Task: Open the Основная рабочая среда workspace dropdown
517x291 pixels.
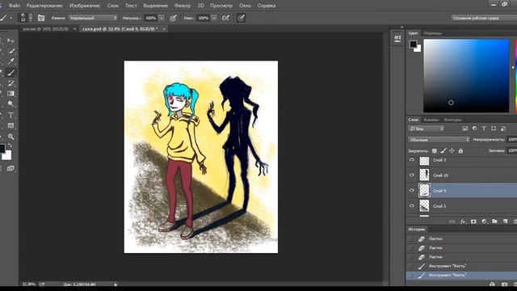Action: pos(484,18)
